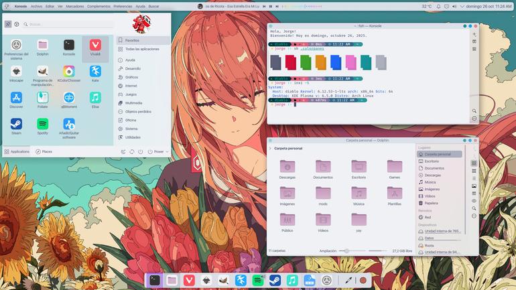Expand the system tray hidden icons arrow

[x=462, y=6]
